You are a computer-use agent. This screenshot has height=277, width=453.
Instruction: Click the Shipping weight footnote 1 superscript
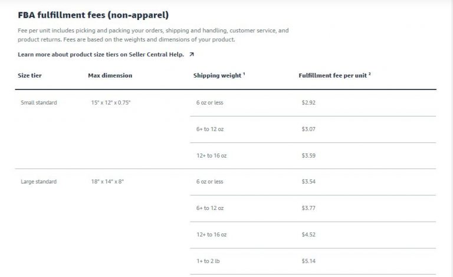(x=244, y=74)
